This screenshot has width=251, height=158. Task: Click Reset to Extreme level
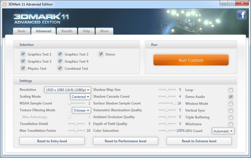(x=199, y=141)
